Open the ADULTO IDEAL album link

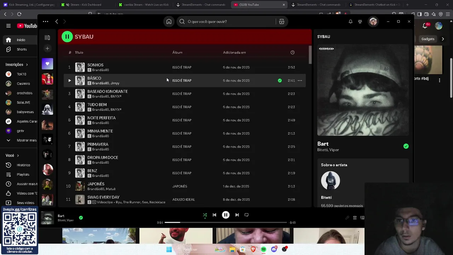coord(184,199)
